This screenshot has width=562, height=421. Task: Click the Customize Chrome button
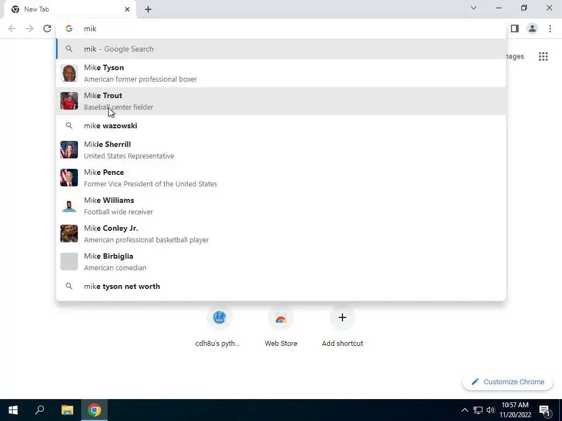click(508, 382)
